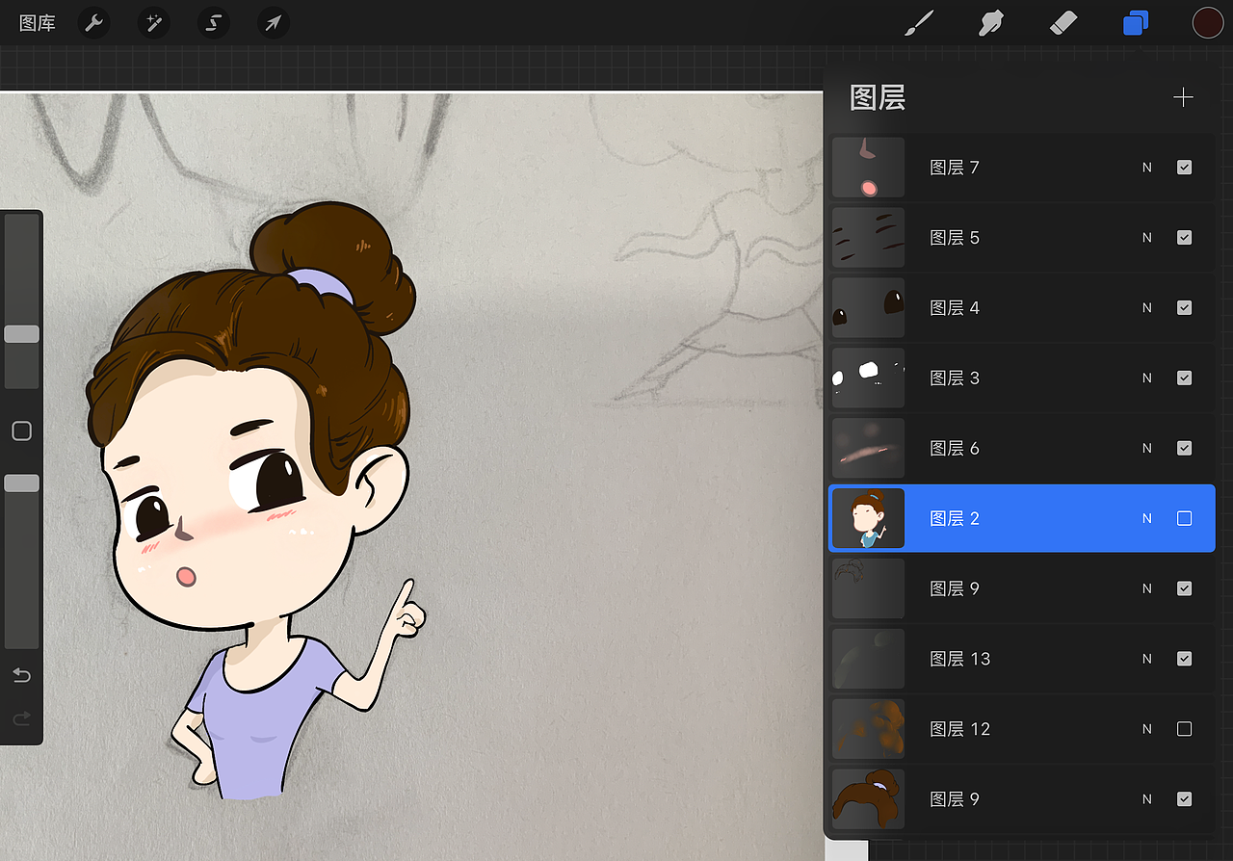The image size is (1233, 861).
Task: Expand blend mode N on 图层 4
Action: [1147, 308]
